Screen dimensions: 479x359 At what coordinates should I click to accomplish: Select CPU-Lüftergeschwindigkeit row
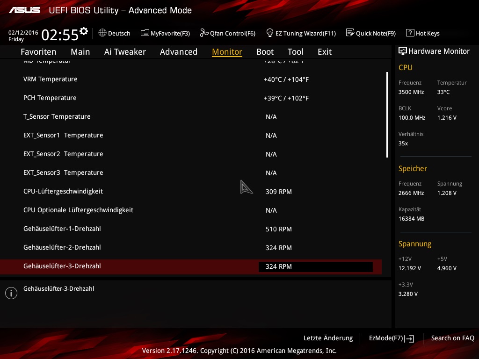191,191
